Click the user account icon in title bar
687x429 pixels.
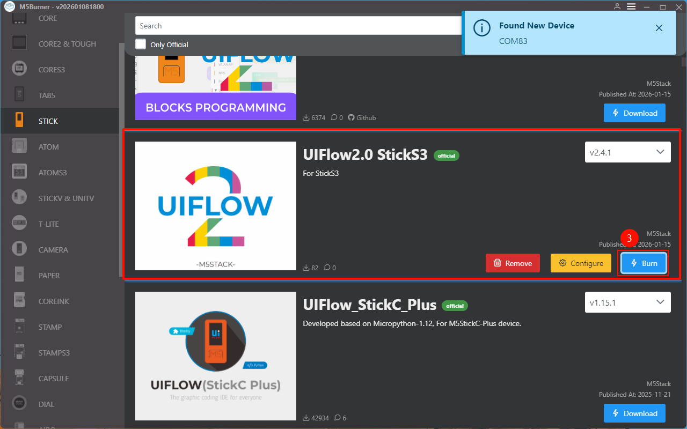coord(617,7)
